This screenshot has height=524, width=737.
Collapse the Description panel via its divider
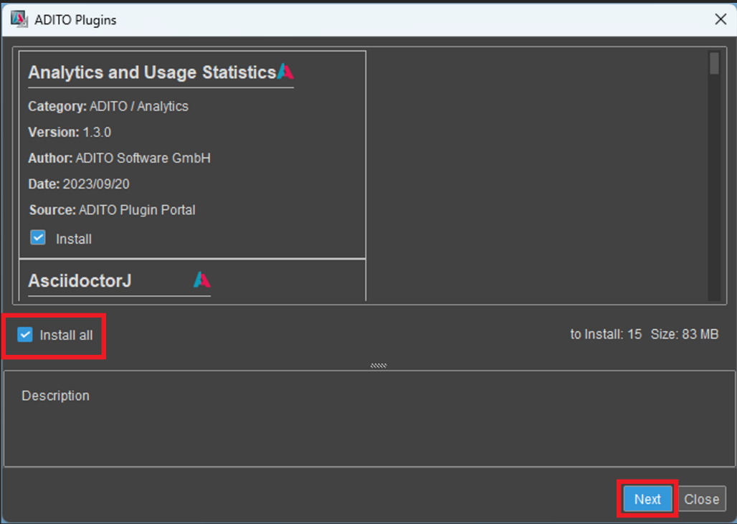coord(378,365)
